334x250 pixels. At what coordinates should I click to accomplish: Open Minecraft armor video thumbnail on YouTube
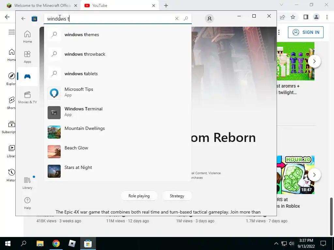(x=296, y=61)
